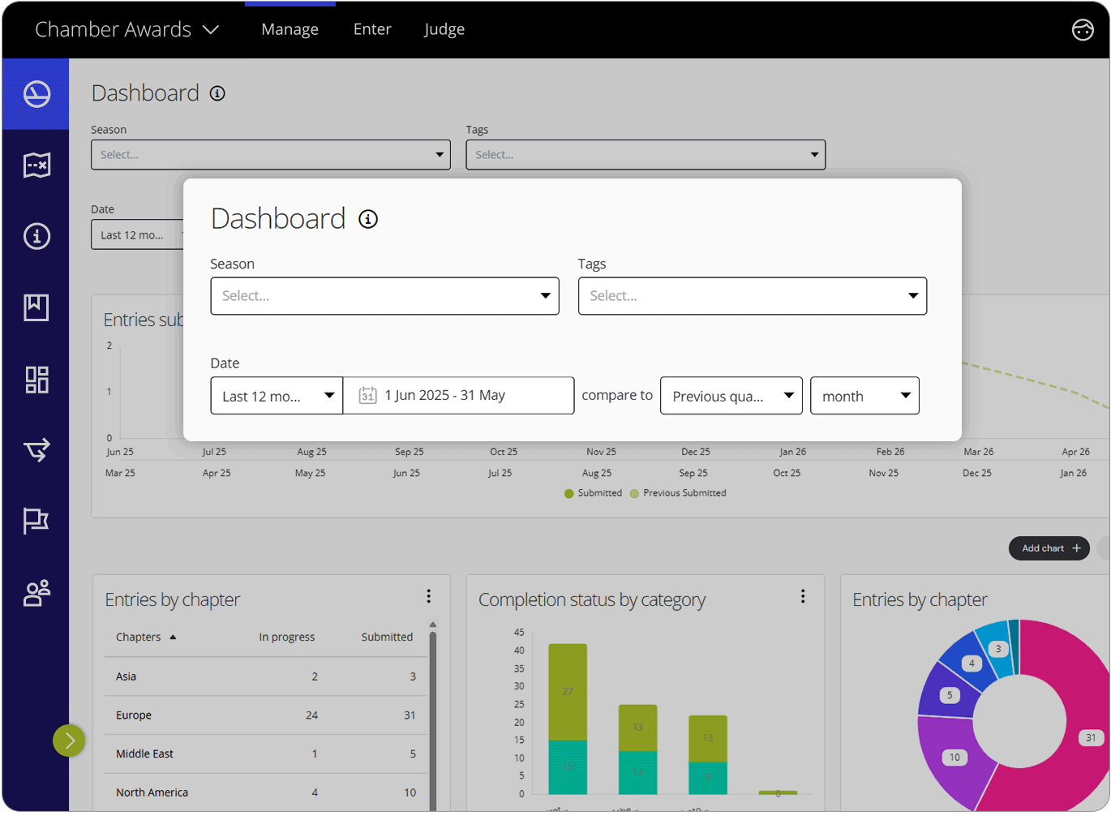Click the info icon beside the background Dashboard heading
This screenshot has height=816, width=1111.
217,93
